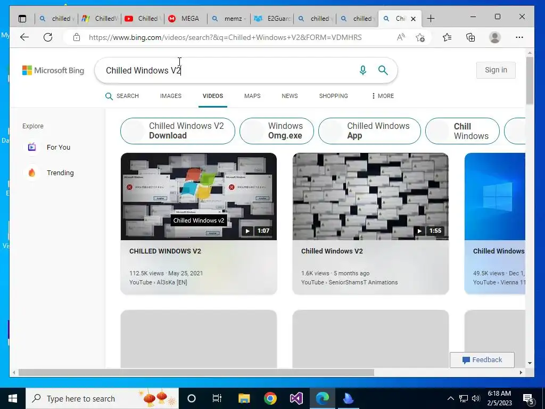Open the blue fin app on taskbar
Screen dimensions: 545x409
tap(348, 398)
